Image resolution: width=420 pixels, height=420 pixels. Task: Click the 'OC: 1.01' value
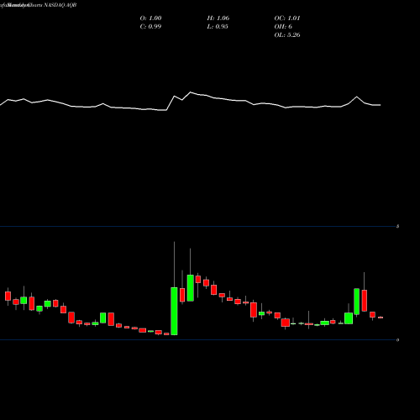[x=287, y=18]
